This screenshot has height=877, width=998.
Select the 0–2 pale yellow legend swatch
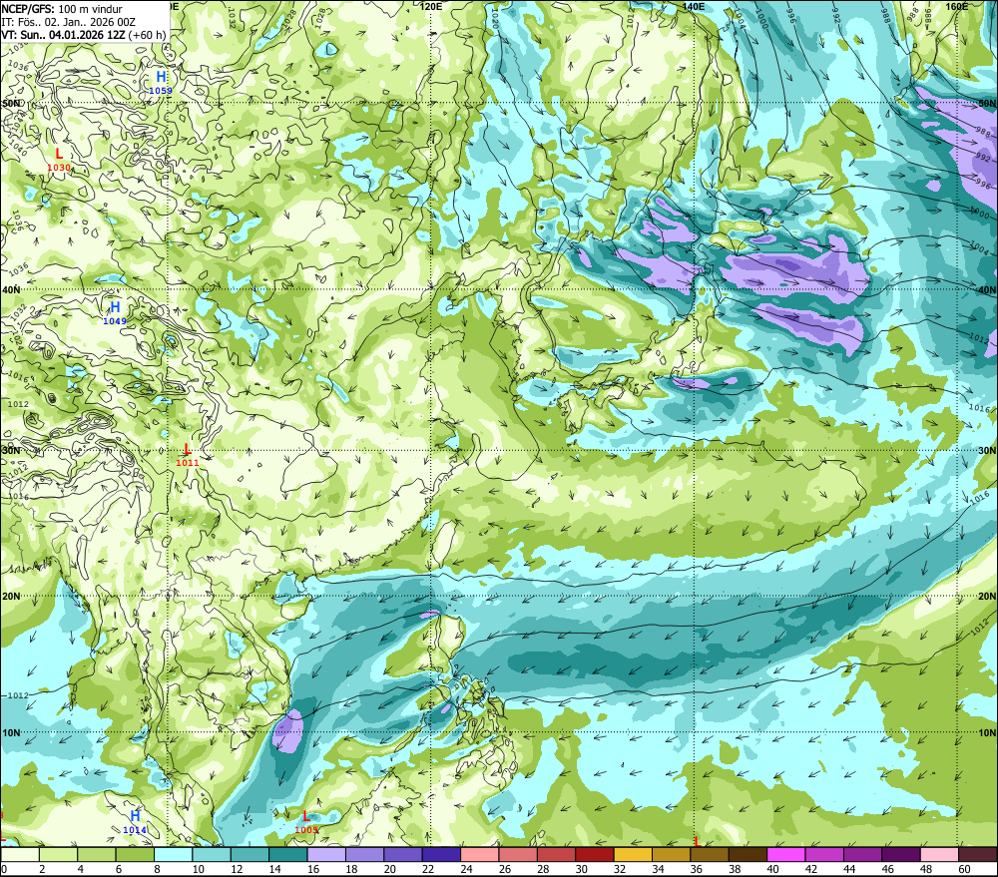point(20,854)
